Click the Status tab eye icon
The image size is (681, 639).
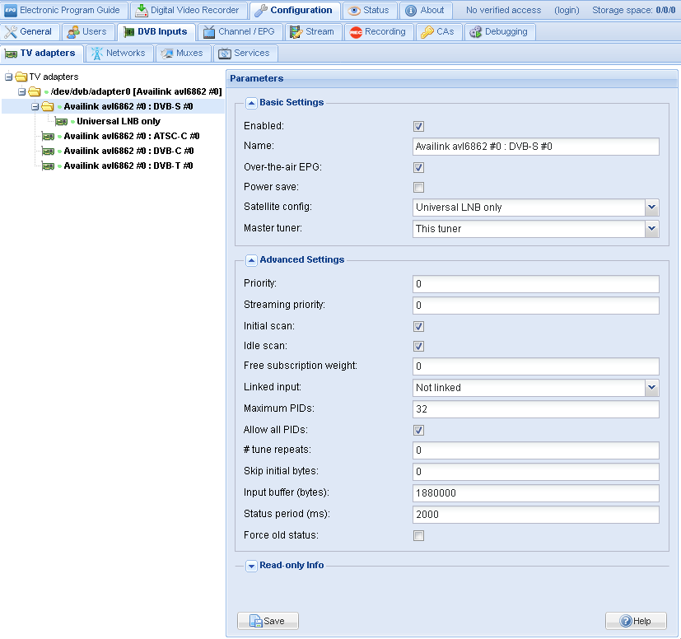click(x=354, y=11)
